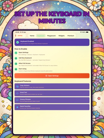This screenshot has width=104, height=138.
Task: Click the 'Open Settings' step title
Action: tap(23, 52)
